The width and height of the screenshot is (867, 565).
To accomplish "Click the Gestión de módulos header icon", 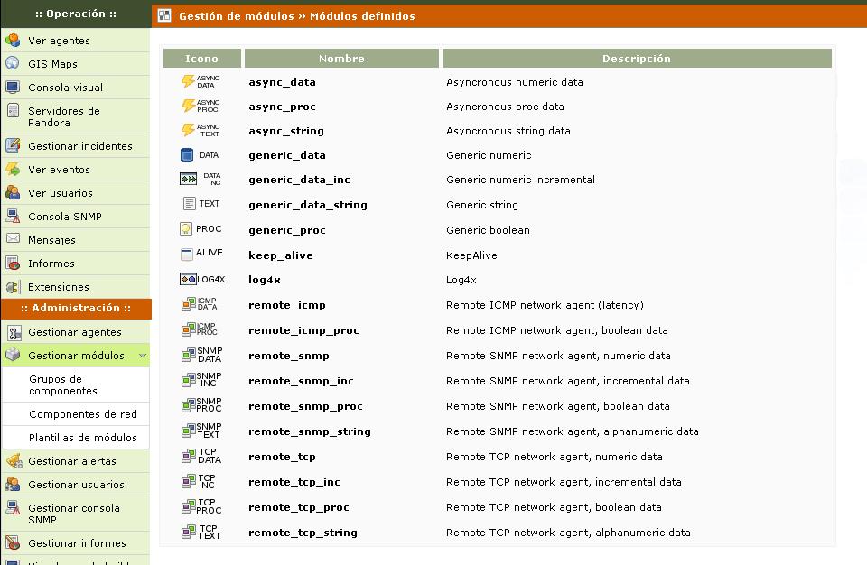I will coord(164,15).
